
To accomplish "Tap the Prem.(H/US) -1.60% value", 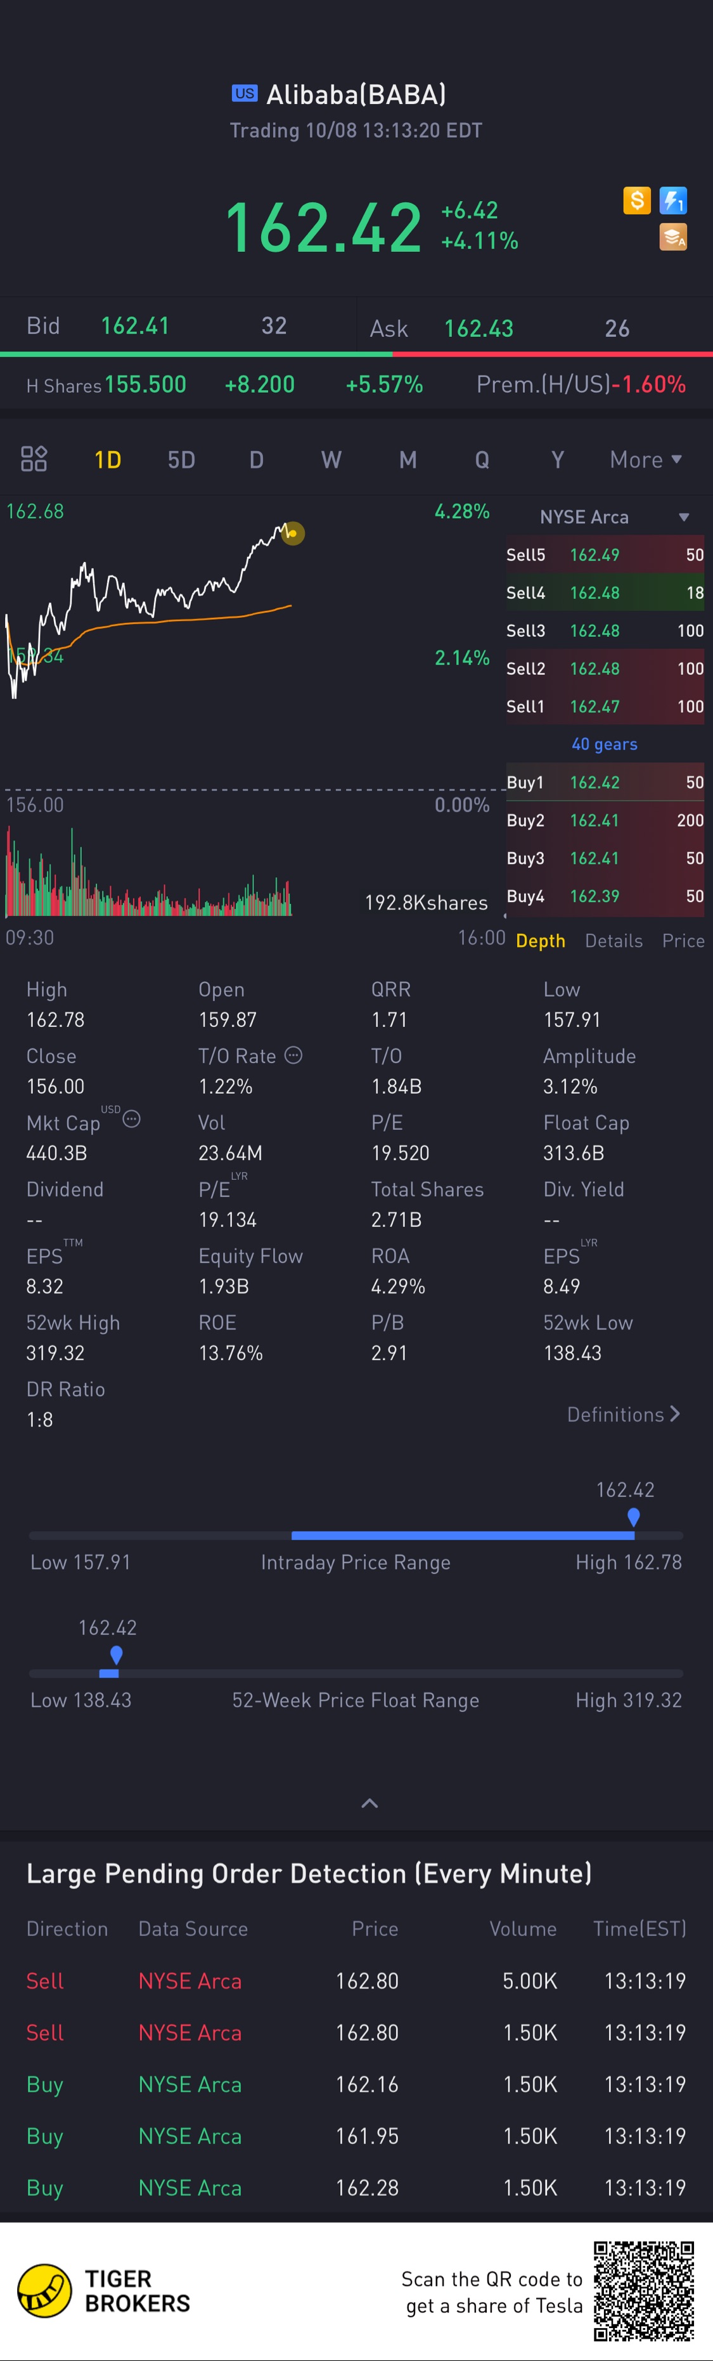I will point(648,384).
